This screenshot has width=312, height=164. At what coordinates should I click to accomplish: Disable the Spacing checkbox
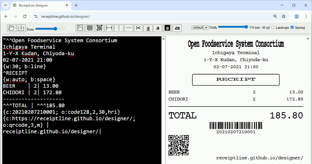[x=292, y=27]
